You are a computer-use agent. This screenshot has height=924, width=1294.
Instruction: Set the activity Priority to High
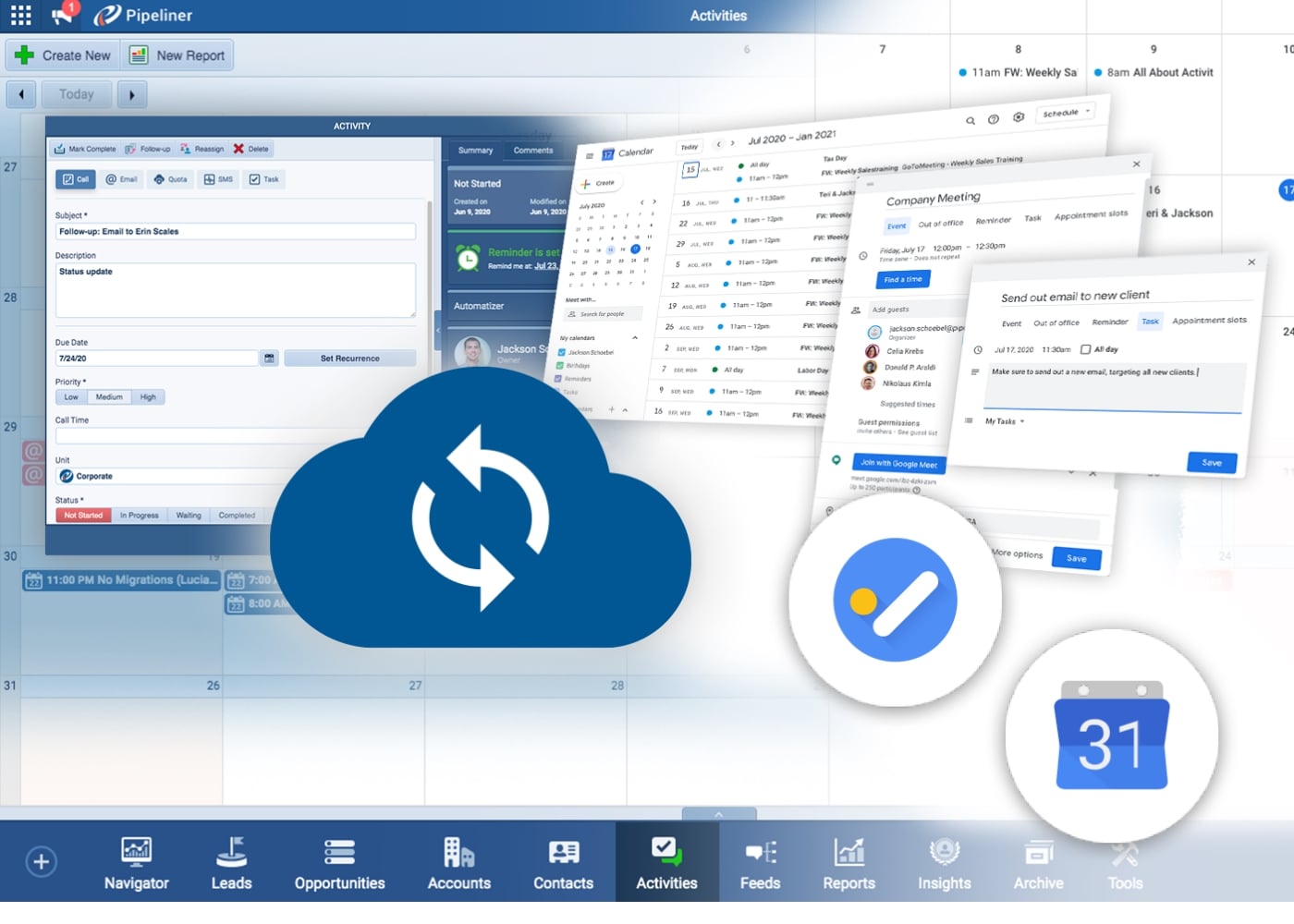point(148,396)
